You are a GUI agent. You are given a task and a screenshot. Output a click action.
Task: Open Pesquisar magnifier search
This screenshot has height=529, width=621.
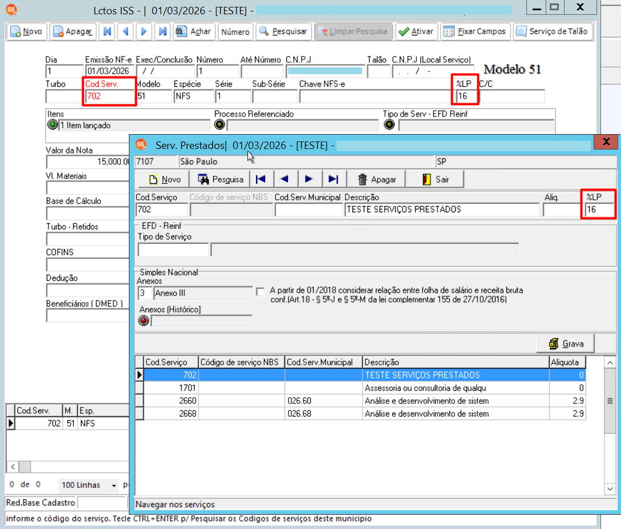tap(283, 31)
